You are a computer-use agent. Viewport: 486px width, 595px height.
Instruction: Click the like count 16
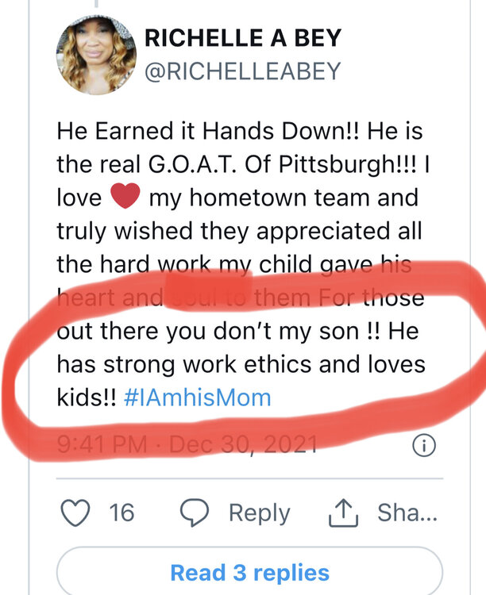point(121,512)
